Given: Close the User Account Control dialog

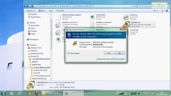Looking at the screenshot, I should [x=123, y=29].
